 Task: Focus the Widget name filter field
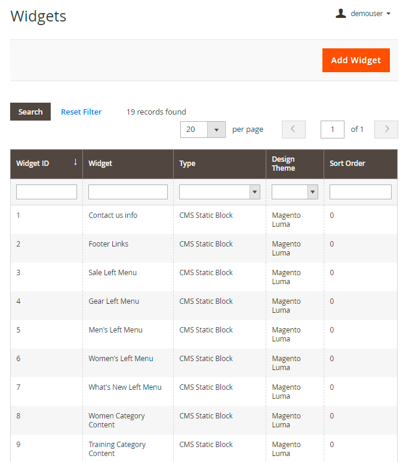(128, 192)
